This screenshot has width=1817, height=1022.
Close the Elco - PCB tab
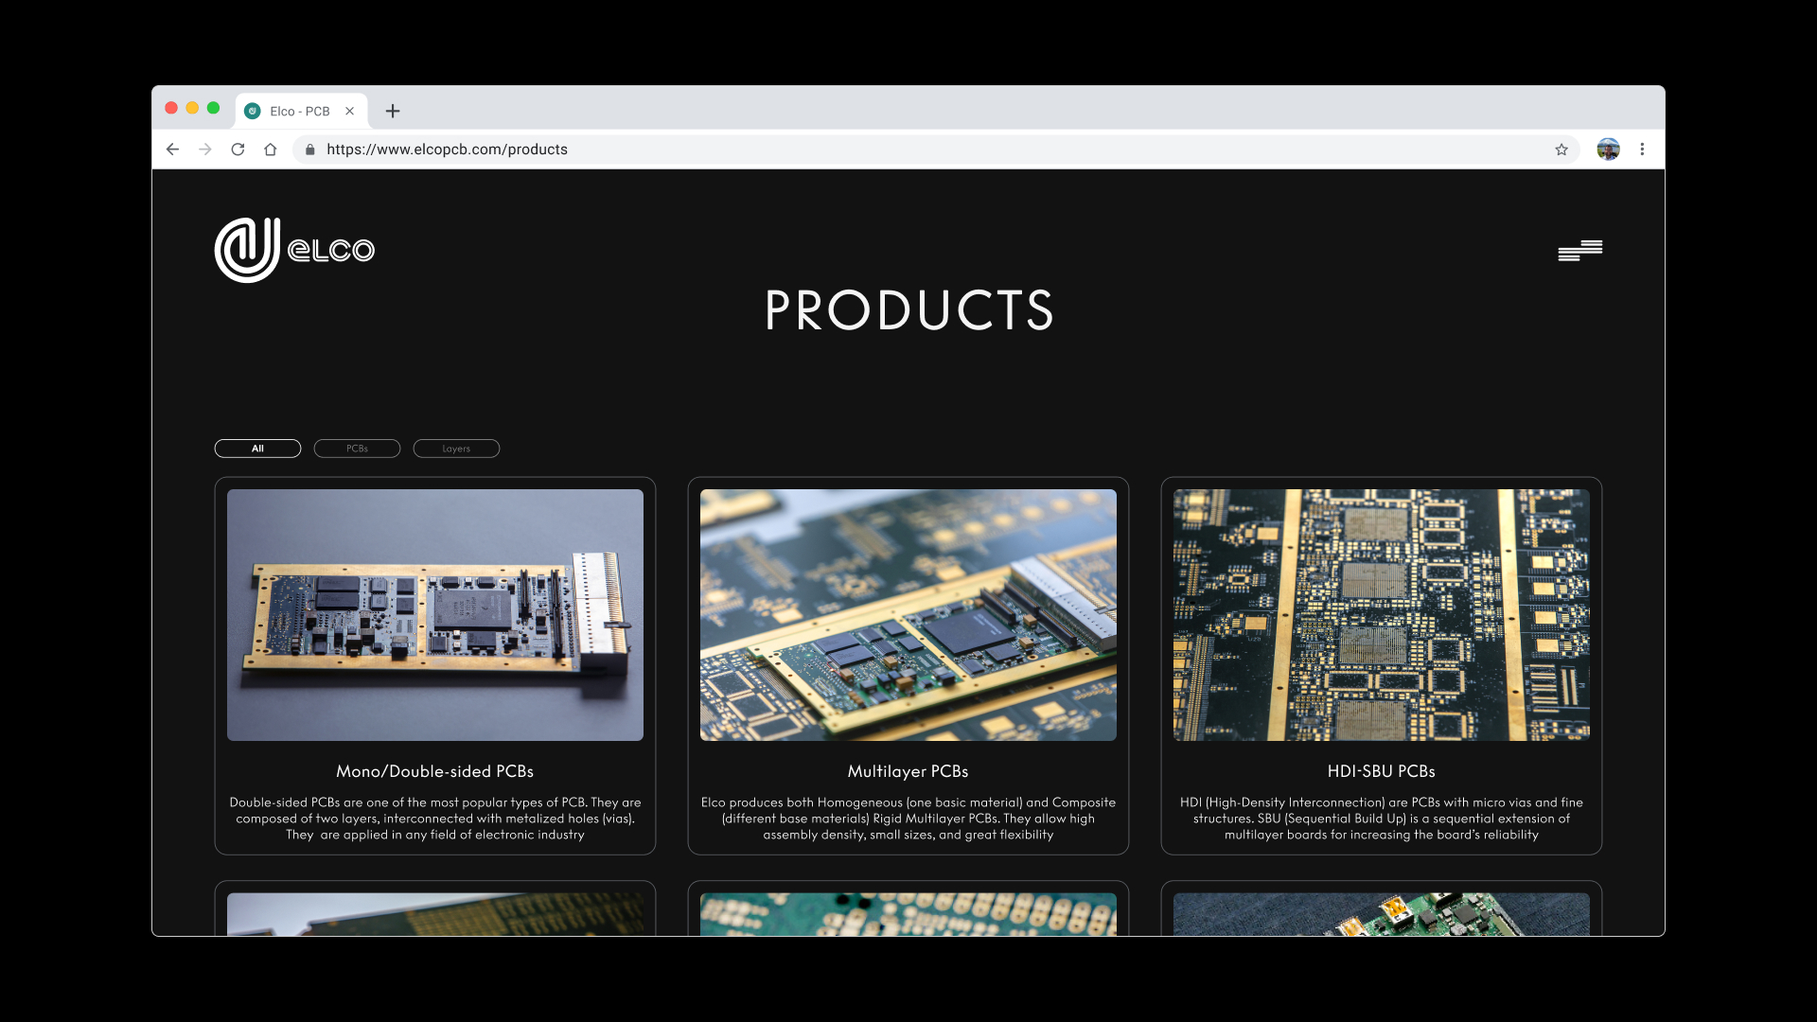(x=350, y=111)
